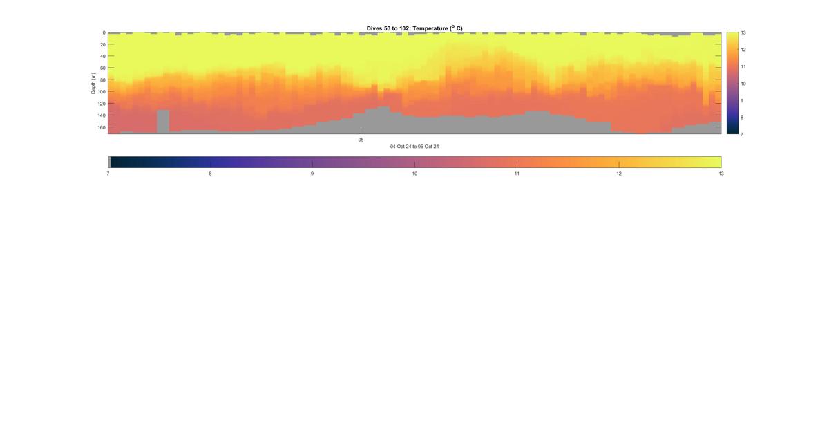
Task: Select the "Depth (m)" y-axis label
Action: [x=93, y=83]
